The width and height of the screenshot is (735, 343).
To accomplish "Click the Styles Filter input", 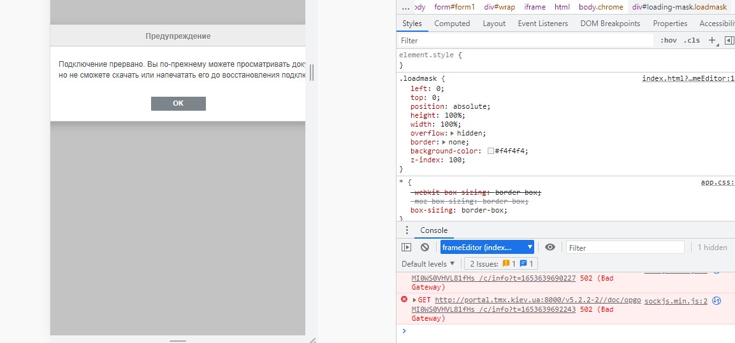I will pyautogui.click(x=525, y=41).
